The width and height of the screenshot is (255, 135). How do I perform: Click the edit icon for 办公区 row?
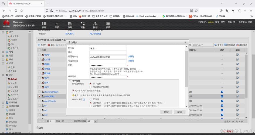click(x=237, y=59)
